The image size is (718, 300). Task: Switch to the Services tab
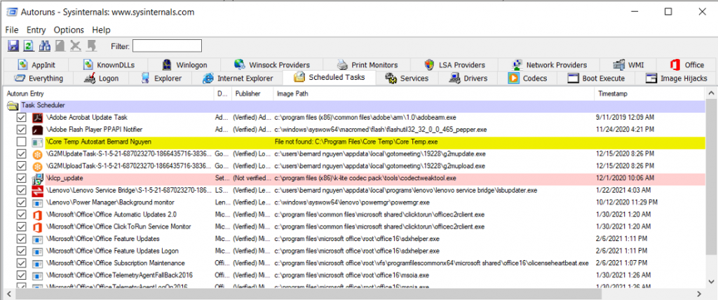pyautogui.click(x=407, y=79)
